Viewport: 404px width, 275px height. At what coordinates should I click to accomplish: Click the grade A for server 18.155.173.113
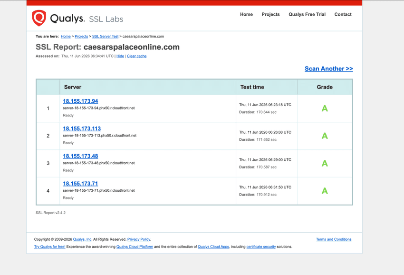pos(325,136)
